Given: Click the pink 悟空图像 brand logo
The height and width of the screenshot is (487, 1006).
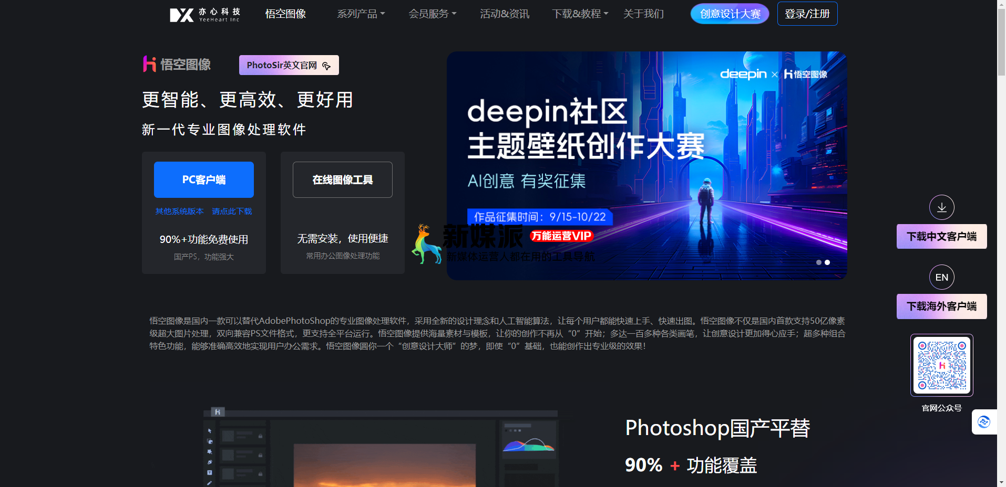Looking at the screenshot, I should pyautogui.click(x=177, y=65).
